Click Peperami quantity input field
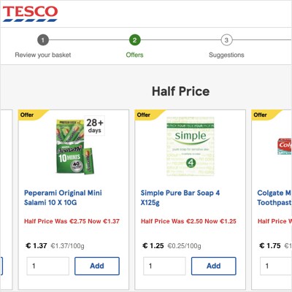 (x=48, y=266)
